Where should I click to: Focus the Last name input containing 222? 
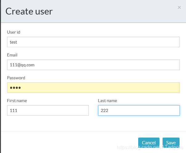(x=139, y=110)
